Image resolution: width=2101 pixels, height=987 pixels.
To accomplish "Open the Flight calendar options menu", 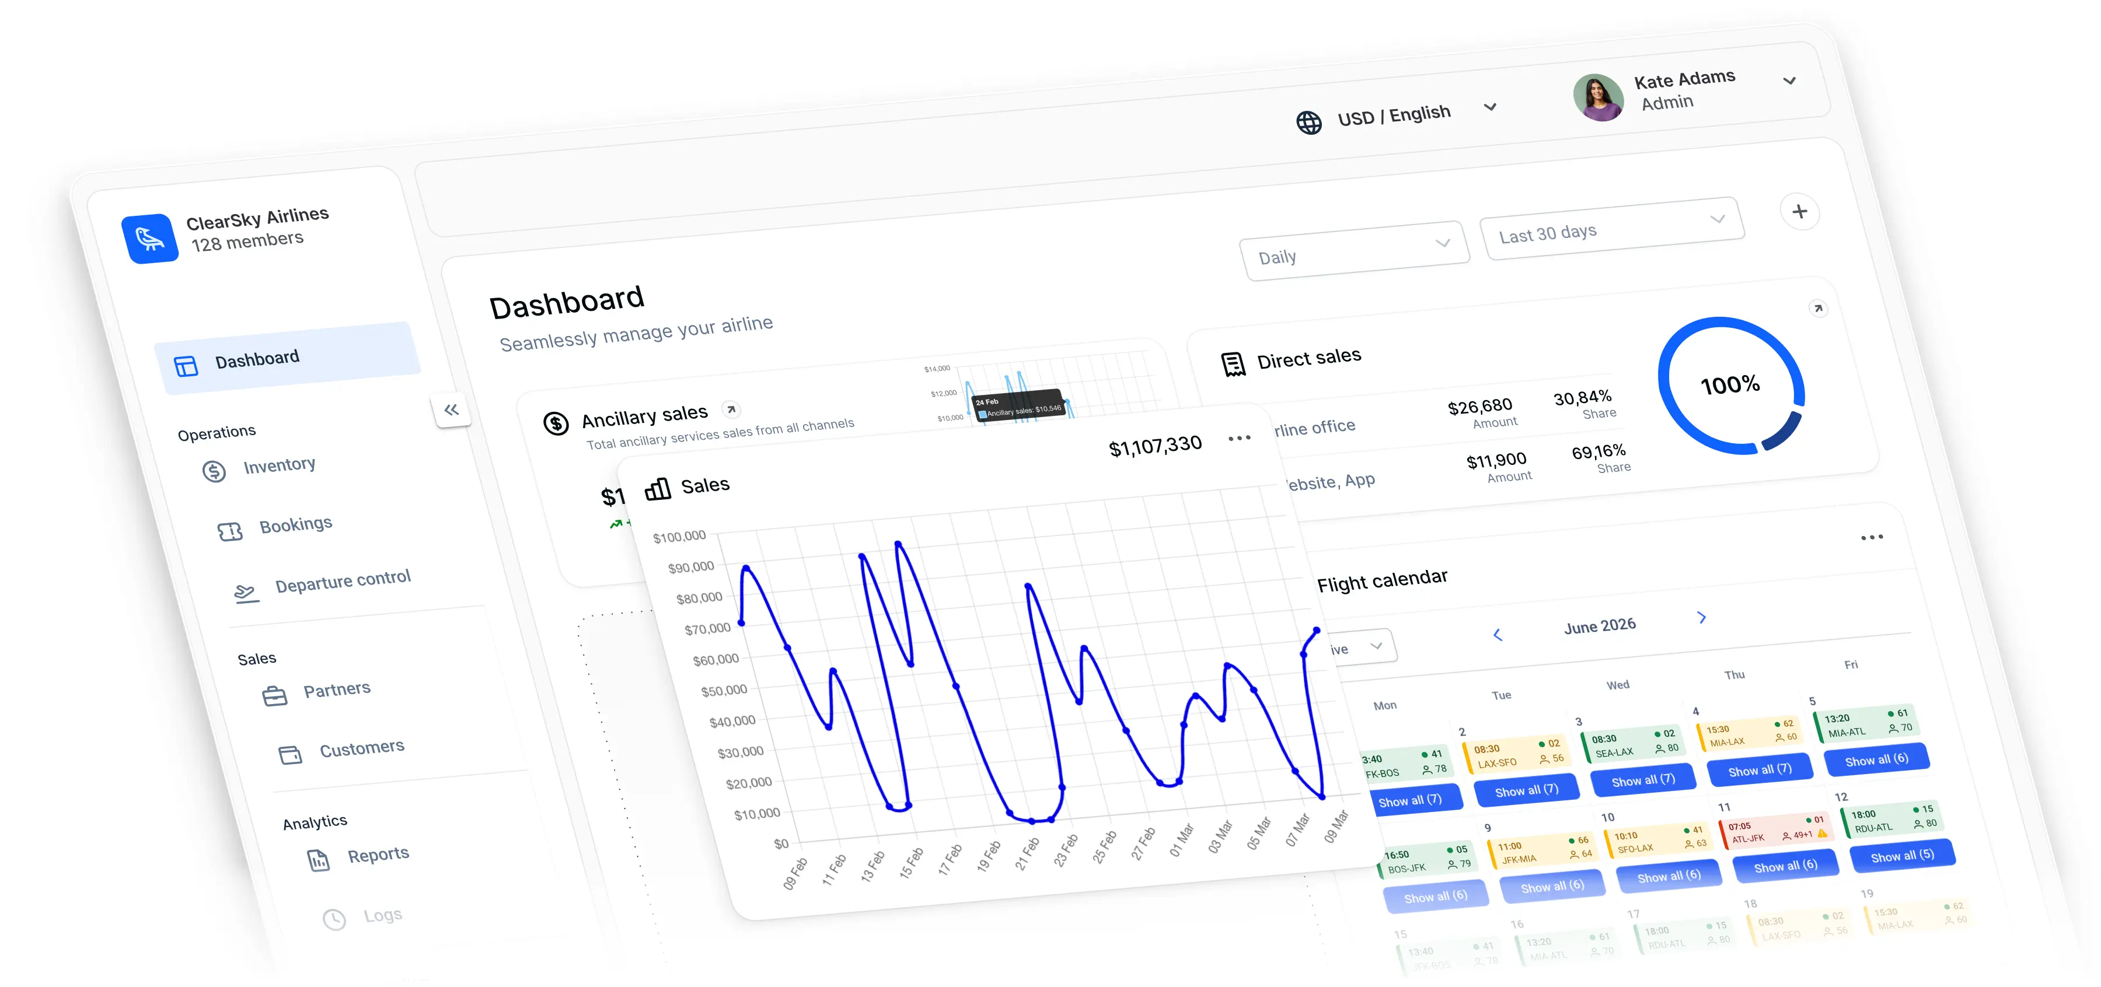I will [1872, 536].
